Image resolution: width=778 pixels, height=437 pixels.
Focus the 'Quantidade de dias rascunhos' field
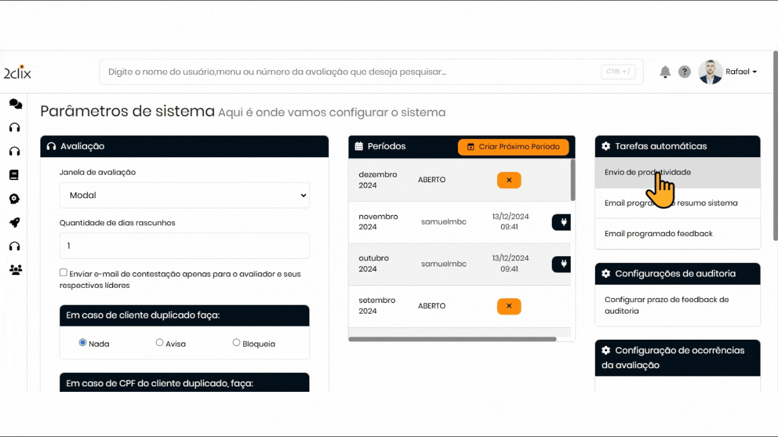point(184,246)
